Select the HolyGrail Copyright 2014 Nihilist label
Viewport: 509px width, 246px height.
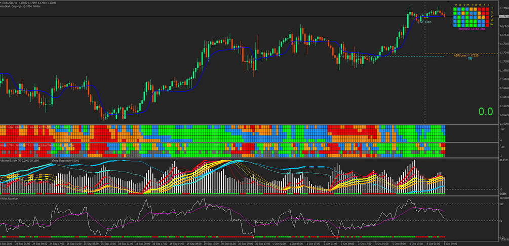(20, 6)
